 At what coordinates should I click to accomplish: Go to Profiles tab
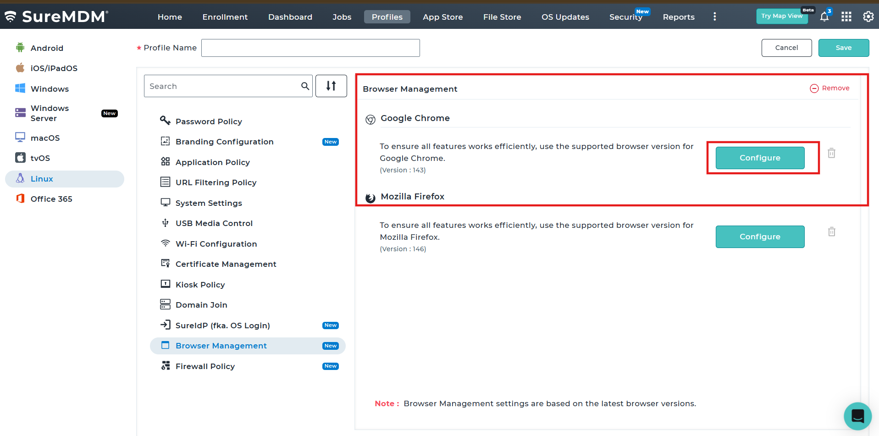click(387, 17)
